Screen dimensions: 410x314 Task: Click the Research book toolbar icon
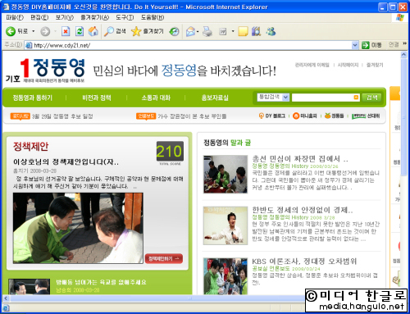(256, 31)
